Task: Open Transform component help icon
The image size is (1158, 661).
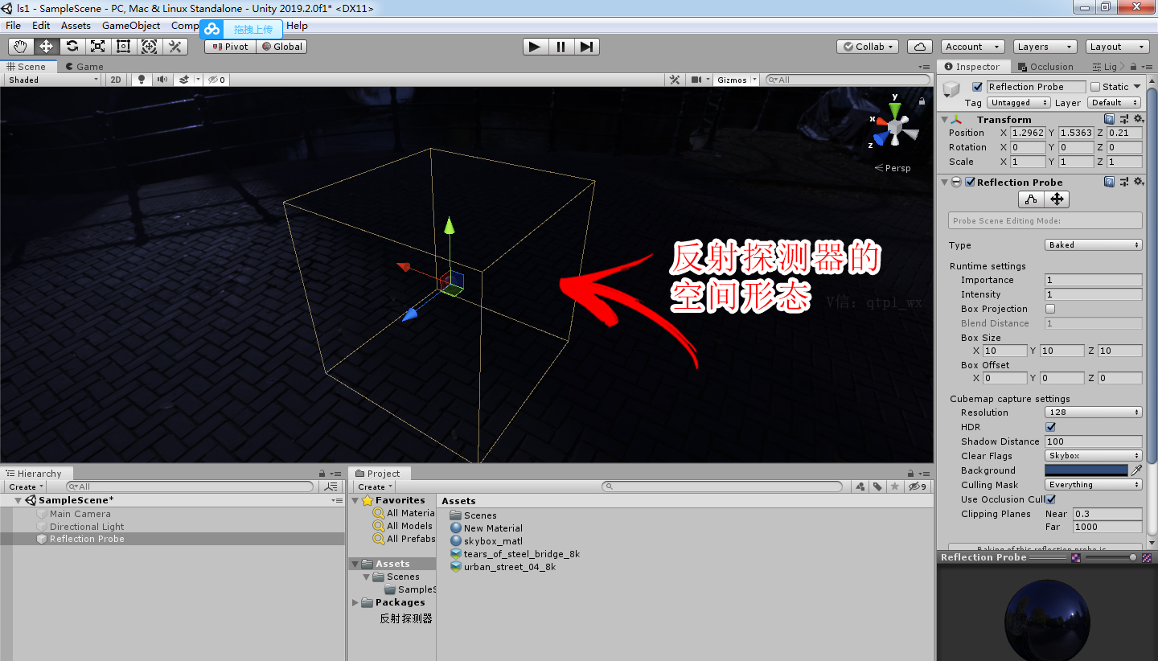Action: coord(1109,119)
